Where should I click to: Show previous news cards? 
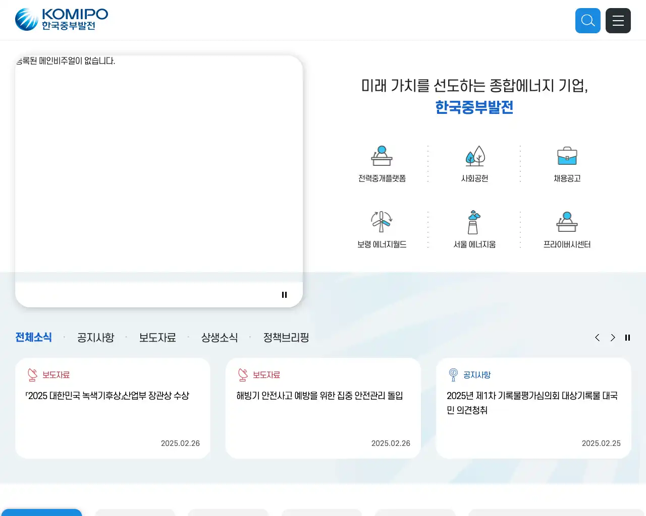(x=598, y=338)
